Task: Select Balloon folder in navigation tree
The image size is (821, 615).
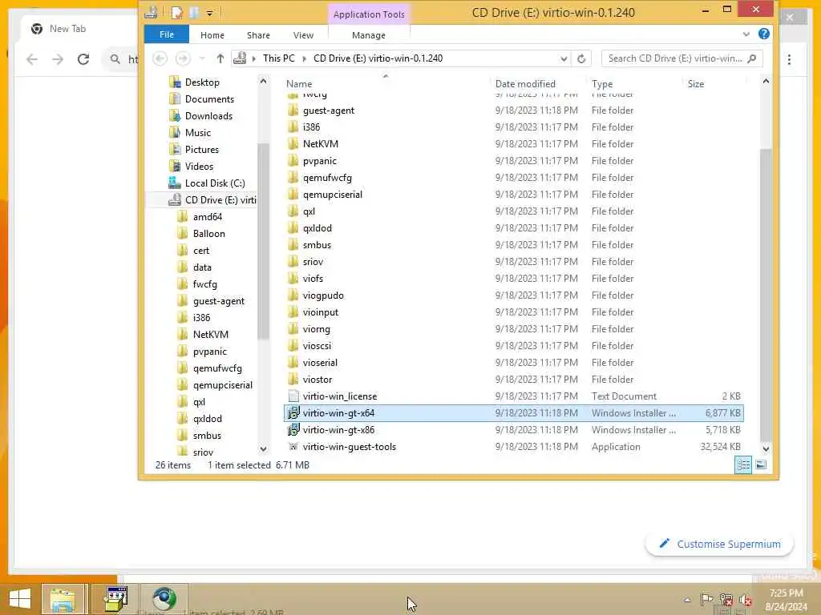Action: pos(209,233)
